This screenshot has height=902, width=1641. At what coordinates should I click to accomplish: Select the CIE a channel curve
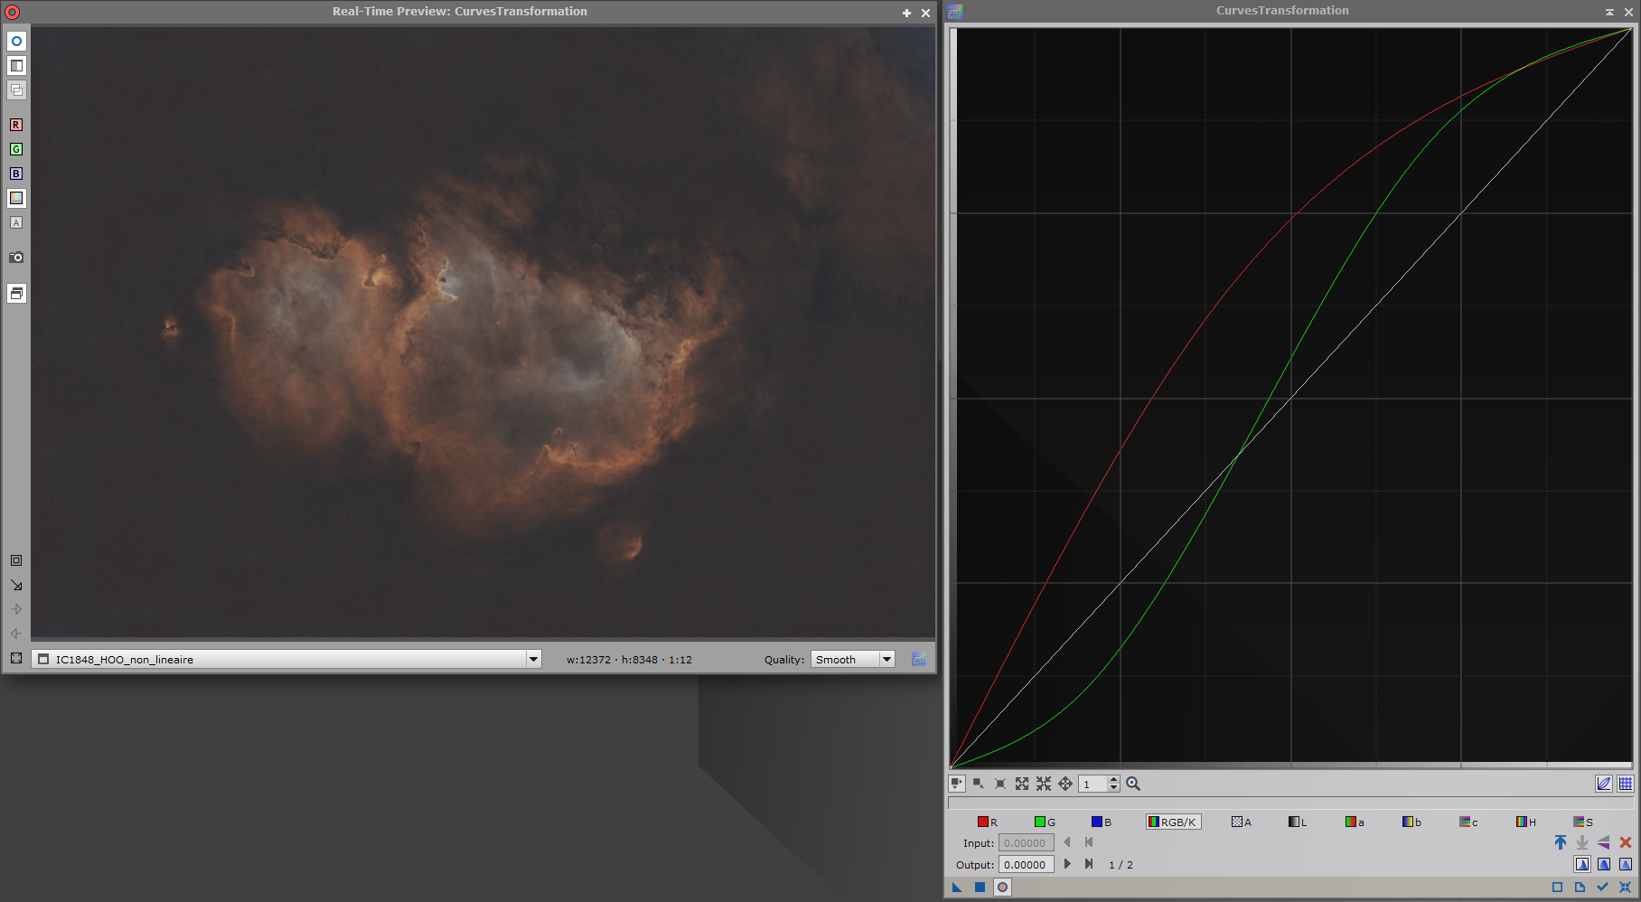pyautogui.click(x=1355, y=822)
